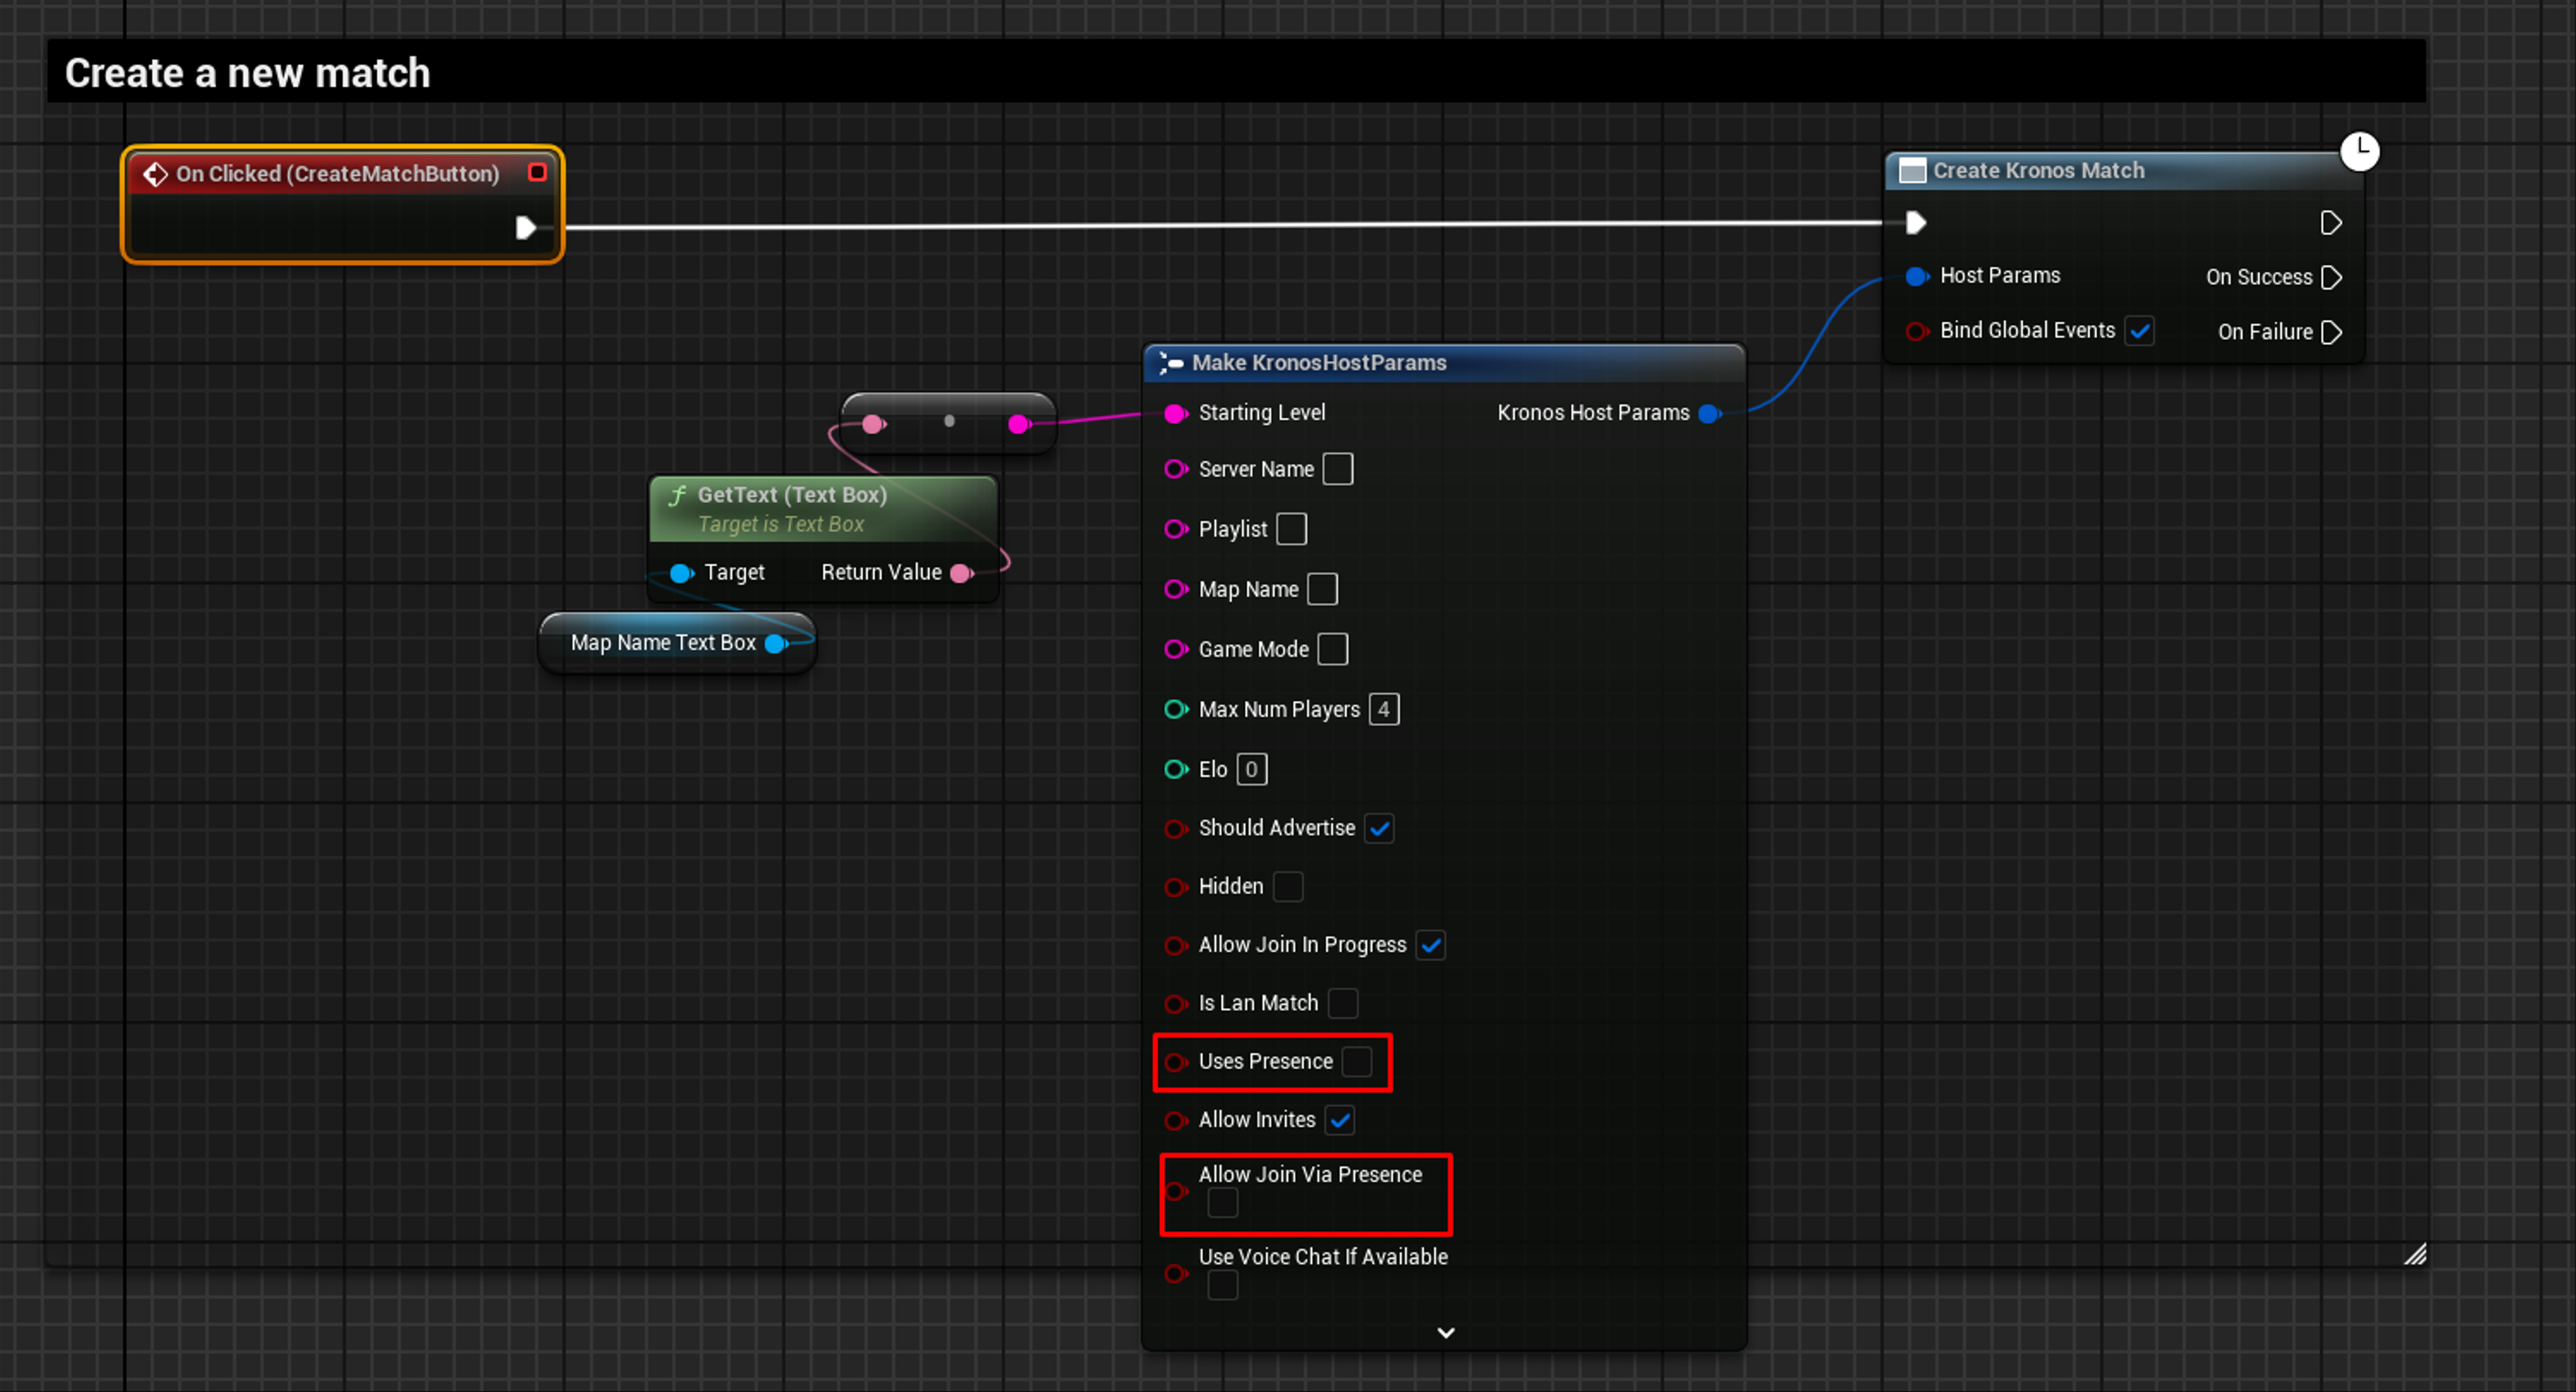This screenshot has height=1392, width=2576.
Task: Uncheck the Allow Invites checkbox
Action: tap(1340, 1120)
